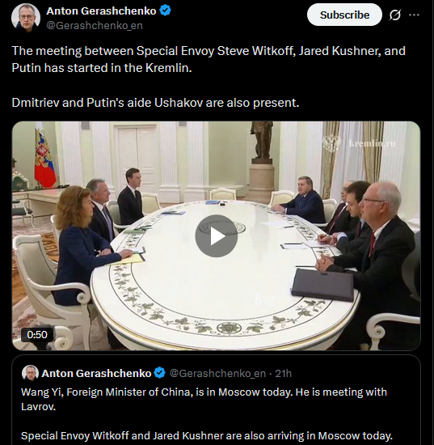
Task: Click the verified badge in quoted post
Action: (160, 373)
